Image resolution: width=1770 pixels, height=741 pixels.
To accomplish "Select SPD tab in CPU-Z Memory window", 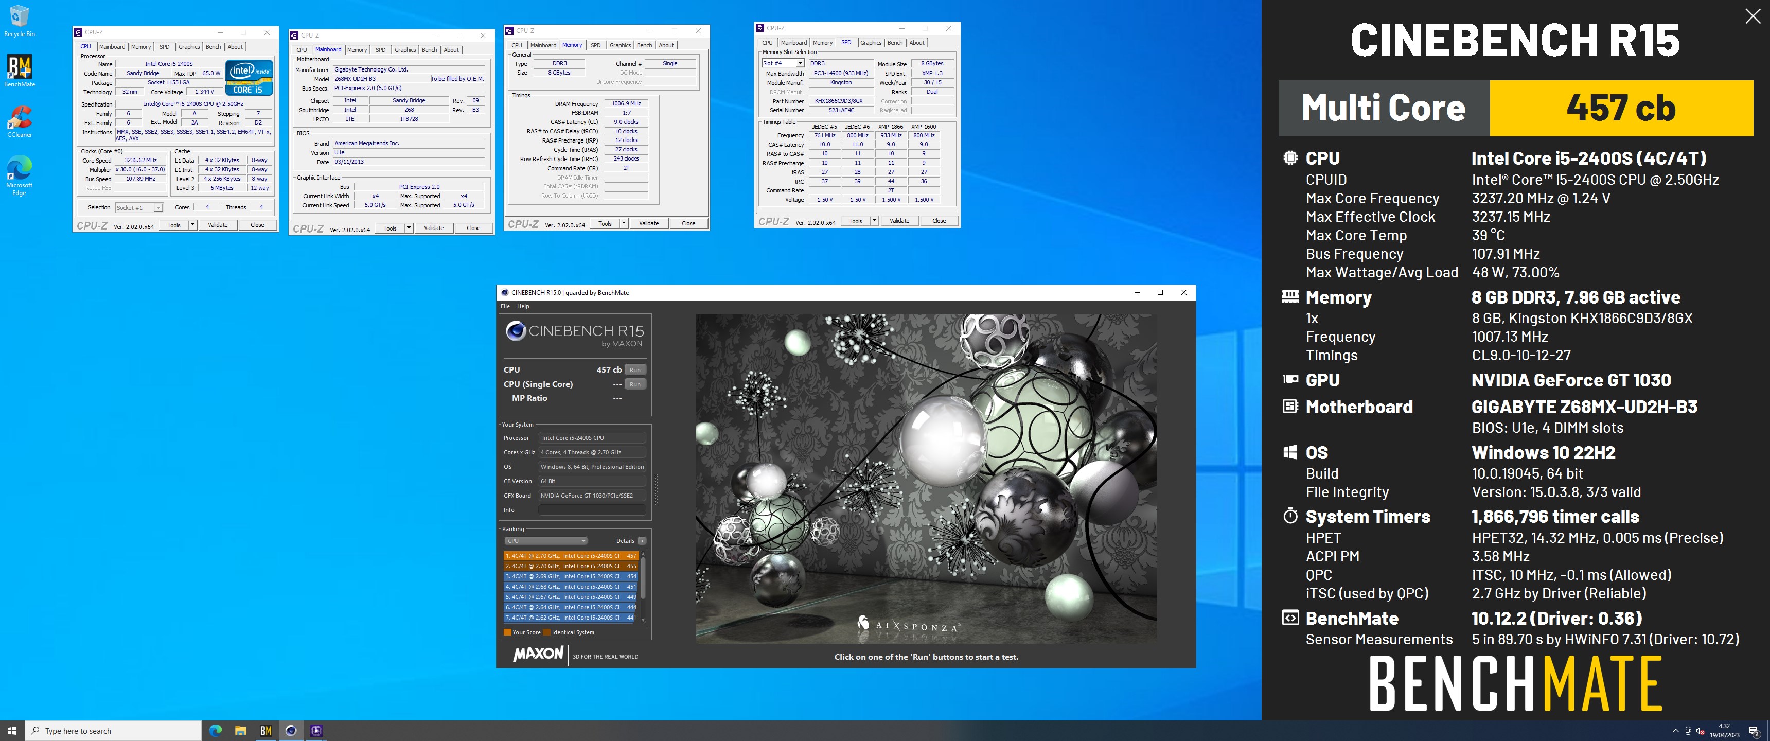I will [x=596, y=45].
